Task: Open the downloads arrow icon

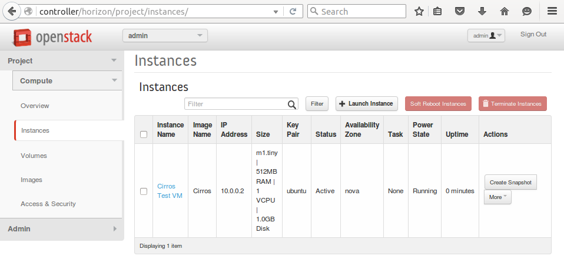Action: click(x=482, y=11)
